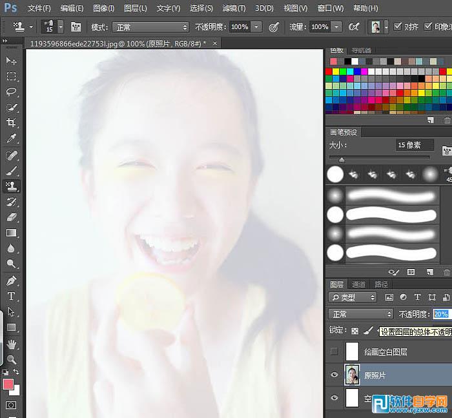Select the Horizontal Type tool
This screenshot has height=418, width=452.
click(x=11, y=296)
